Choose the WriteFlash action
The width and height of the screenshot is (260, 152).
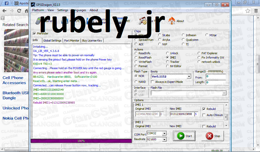pyautogui.click(x=136, y=62)
